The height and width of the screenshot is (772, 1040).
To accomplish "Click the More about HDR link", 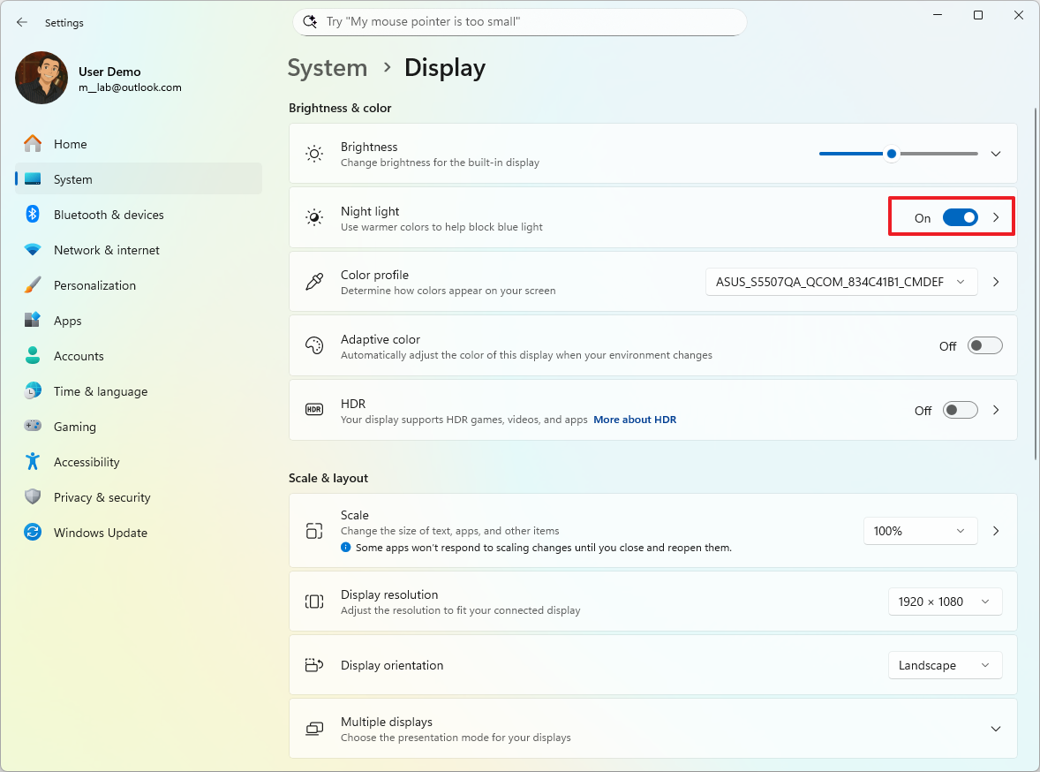I will tap(635, 419).
